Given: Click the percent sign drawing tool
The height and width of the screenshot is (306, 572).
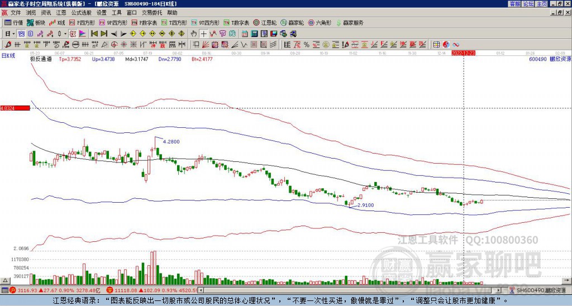Looking at the screenshot, I should (x=307, y=44).
